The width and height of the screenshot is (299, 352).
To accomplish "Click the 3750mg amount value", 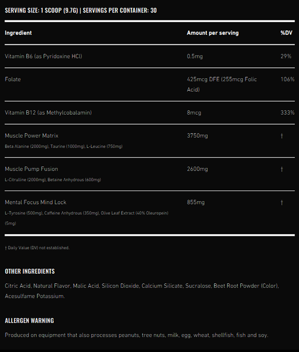I will (x=197, y=136).
